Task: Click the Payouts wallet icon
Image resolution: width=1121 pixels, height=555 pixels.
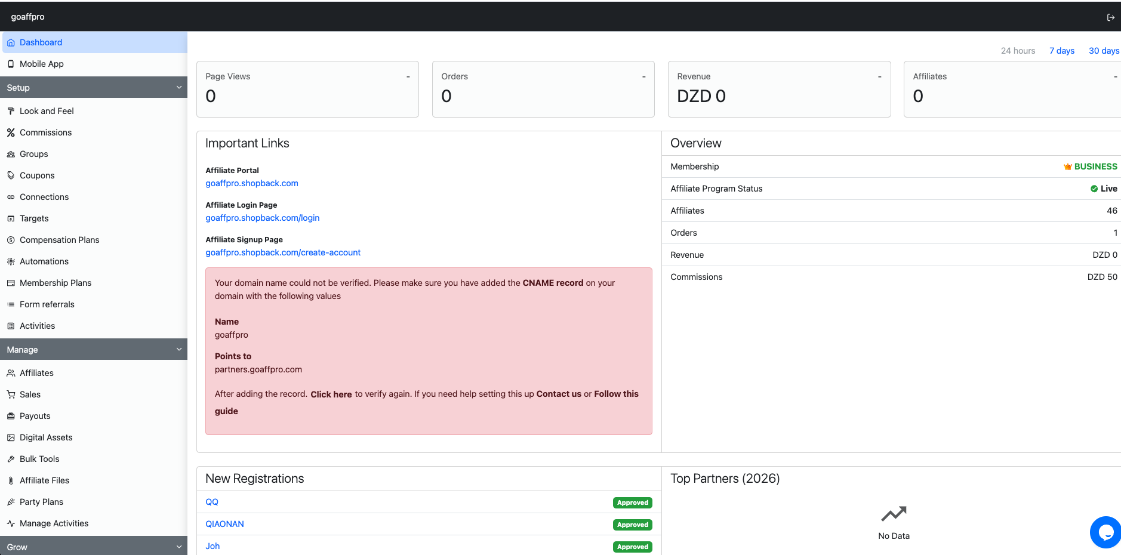Action: click(11, 416)
